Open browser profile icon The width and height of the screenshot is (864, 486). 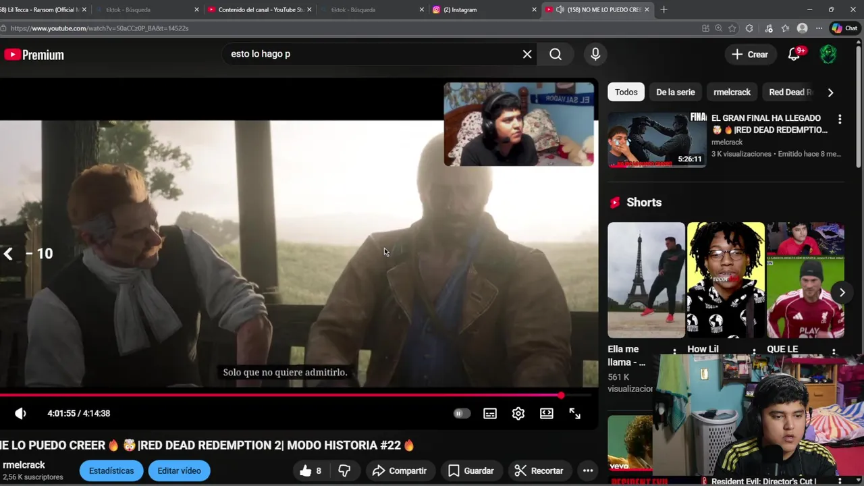802,28
